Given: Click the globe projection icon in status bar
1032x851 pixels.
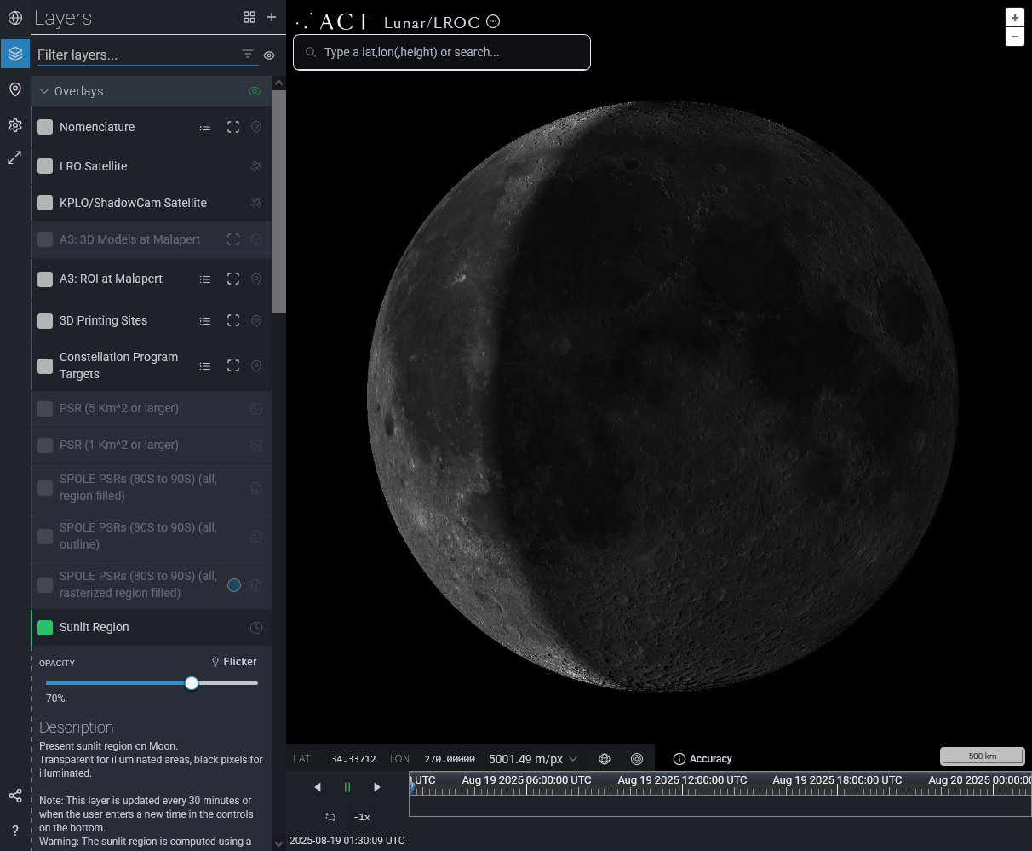Looking at the screenshot, I should [x=605, y=758].
